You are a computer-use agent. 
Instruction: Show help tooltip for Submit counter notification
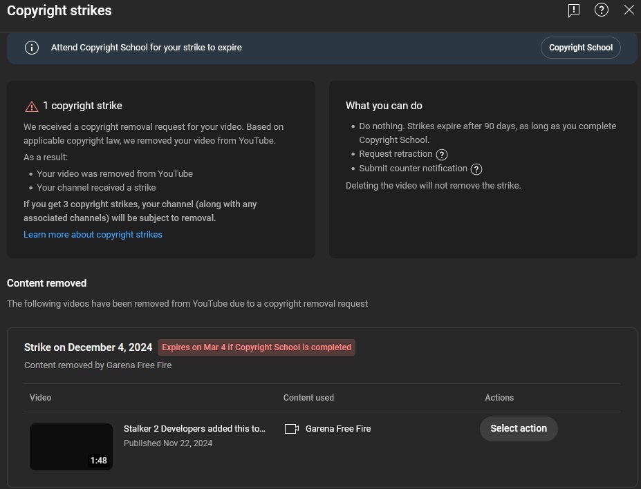(x=476, y=169)
